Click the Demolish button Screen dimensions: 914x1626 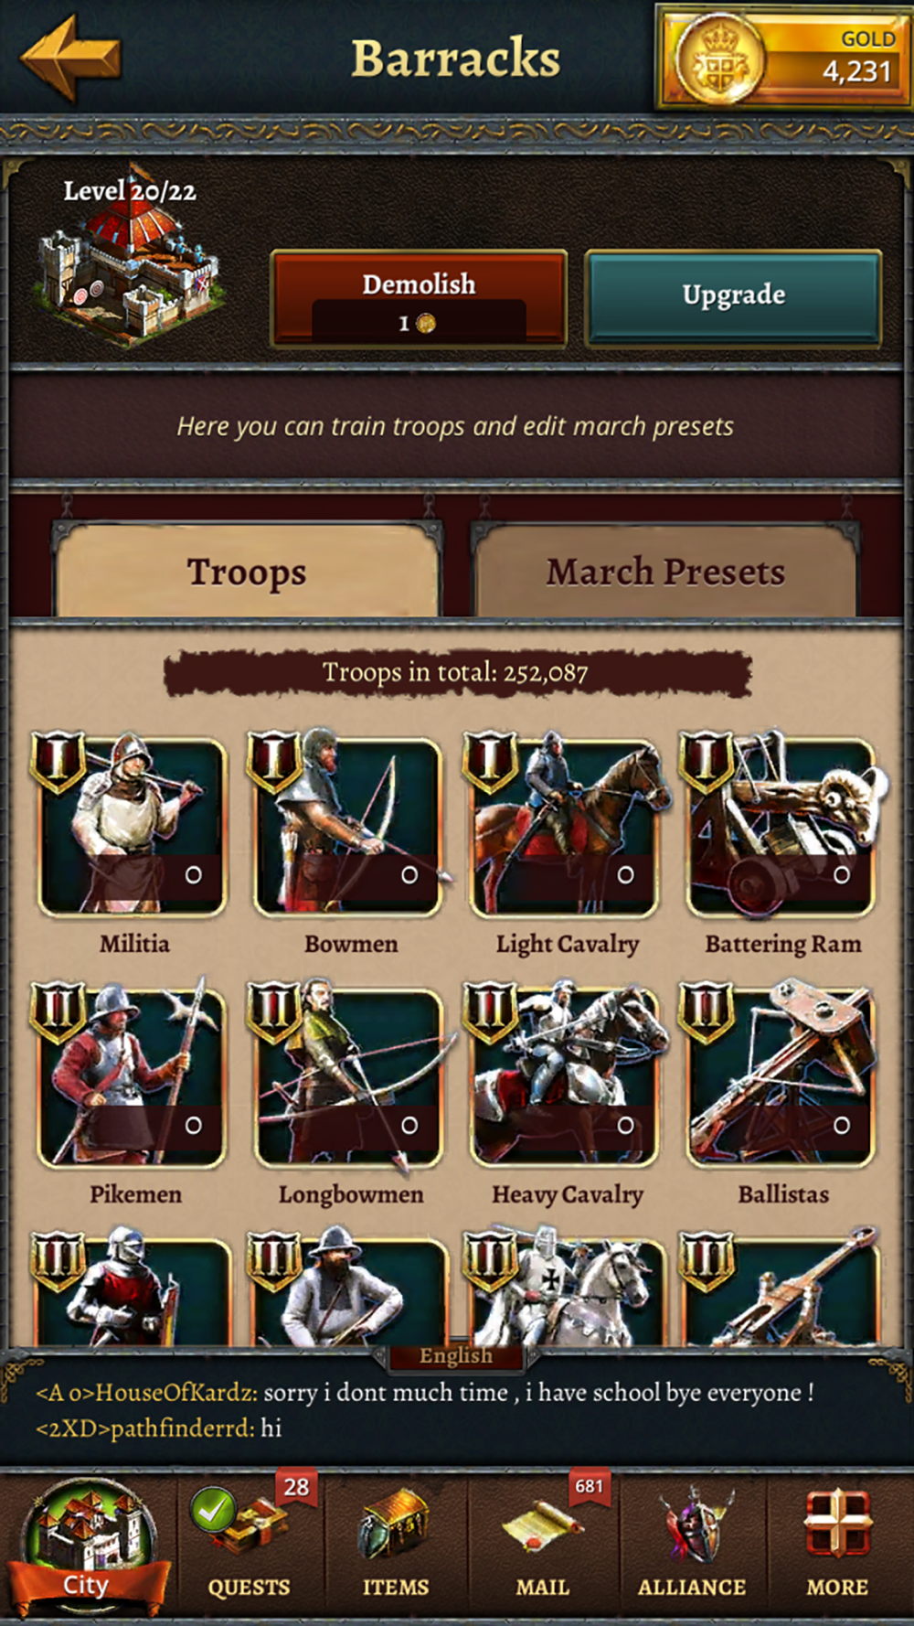pyautogui.click(x=419, y=298)
